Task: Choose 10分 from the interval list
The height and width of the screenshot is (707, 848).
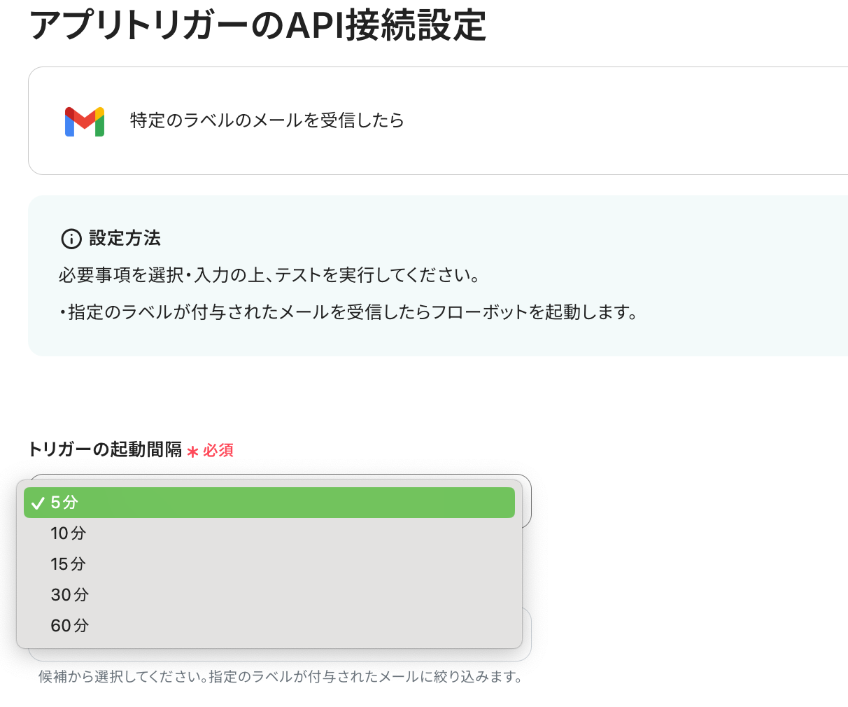Action: point(68,533)
